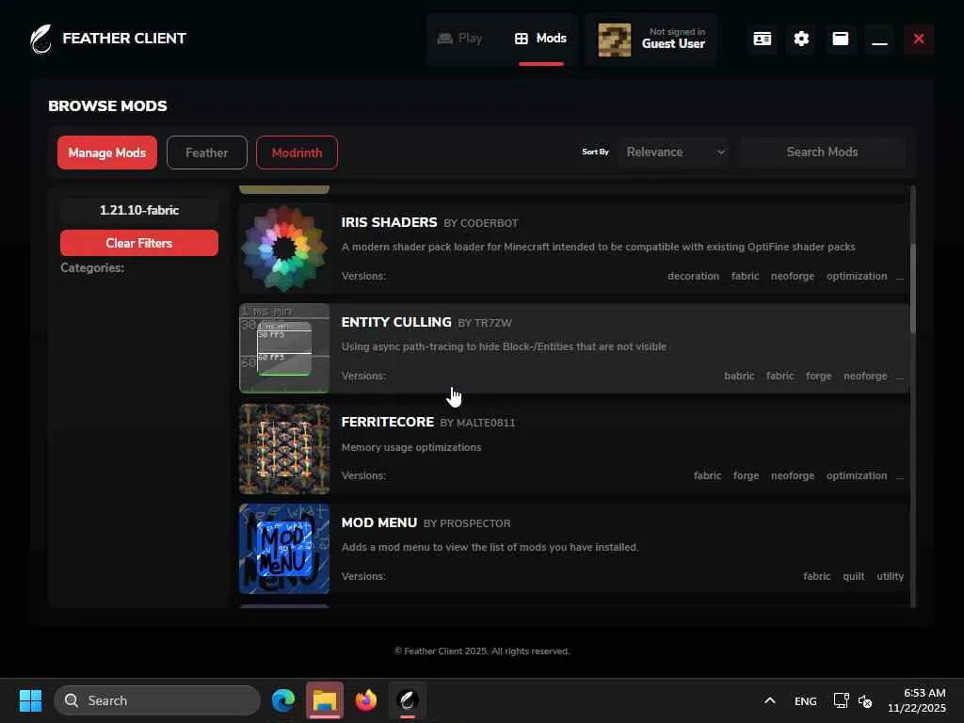Select the Modrinth mod source filter

[297, 153]
